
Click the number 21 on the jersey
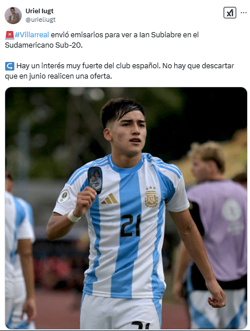[131, 225]
